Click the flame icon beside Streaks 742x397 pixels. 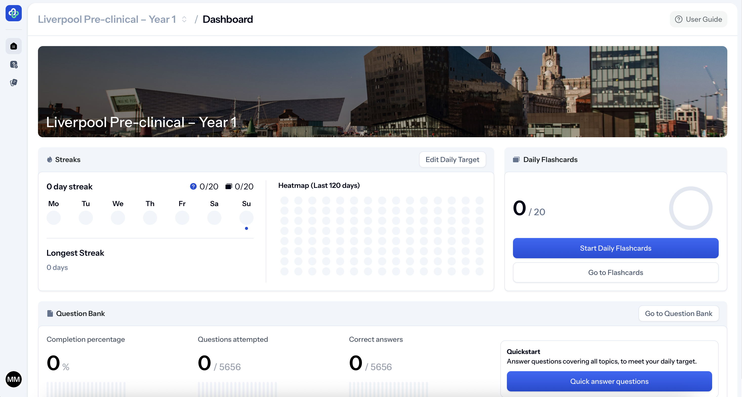pyautogui.click(x=50, y=160)
